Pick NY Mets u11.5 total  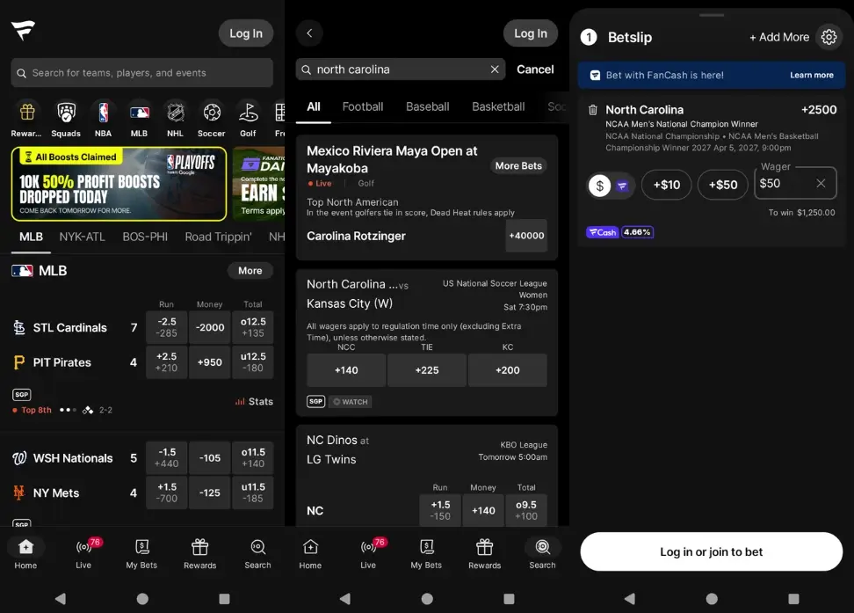coord(253,493)
